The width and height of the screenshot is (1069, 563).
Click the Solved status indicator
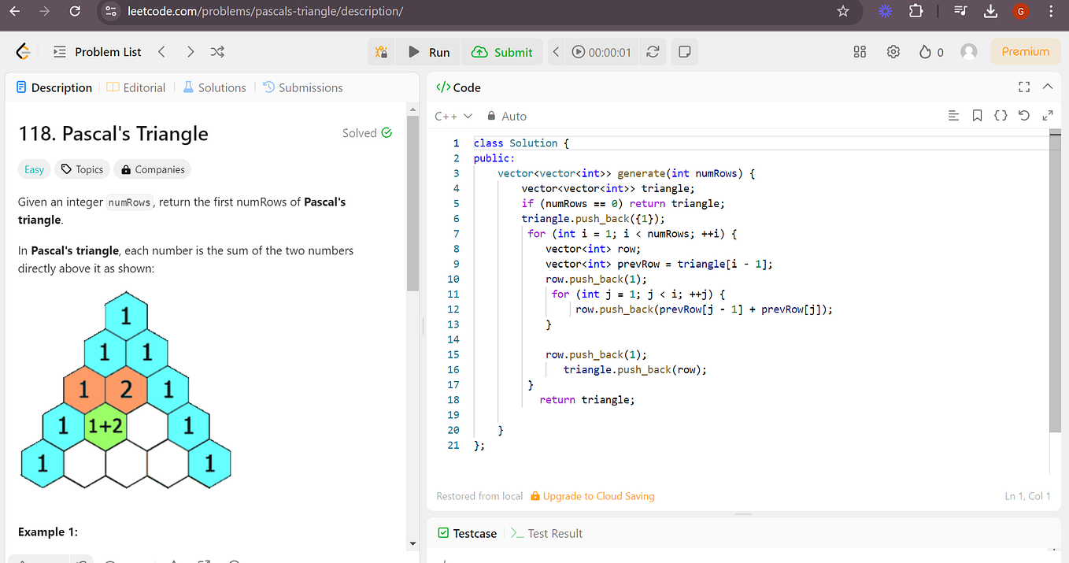(367, 133)
